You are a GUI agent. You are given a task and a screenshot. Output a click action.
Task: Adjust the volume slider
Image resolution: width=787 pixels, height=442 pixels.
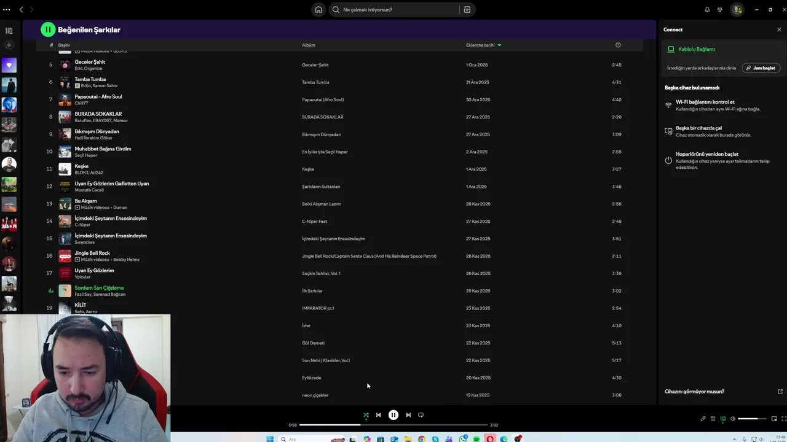click(x=752, y=419)
